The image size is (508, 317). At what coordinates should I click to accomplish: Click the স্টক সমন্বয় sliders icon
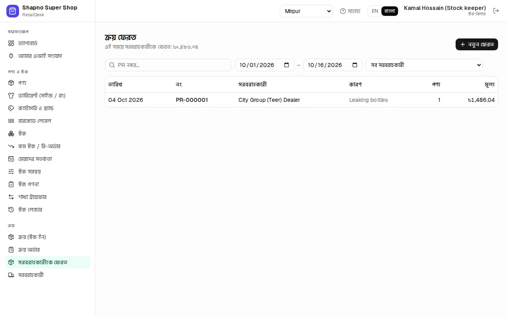click(x=11, y=172)
